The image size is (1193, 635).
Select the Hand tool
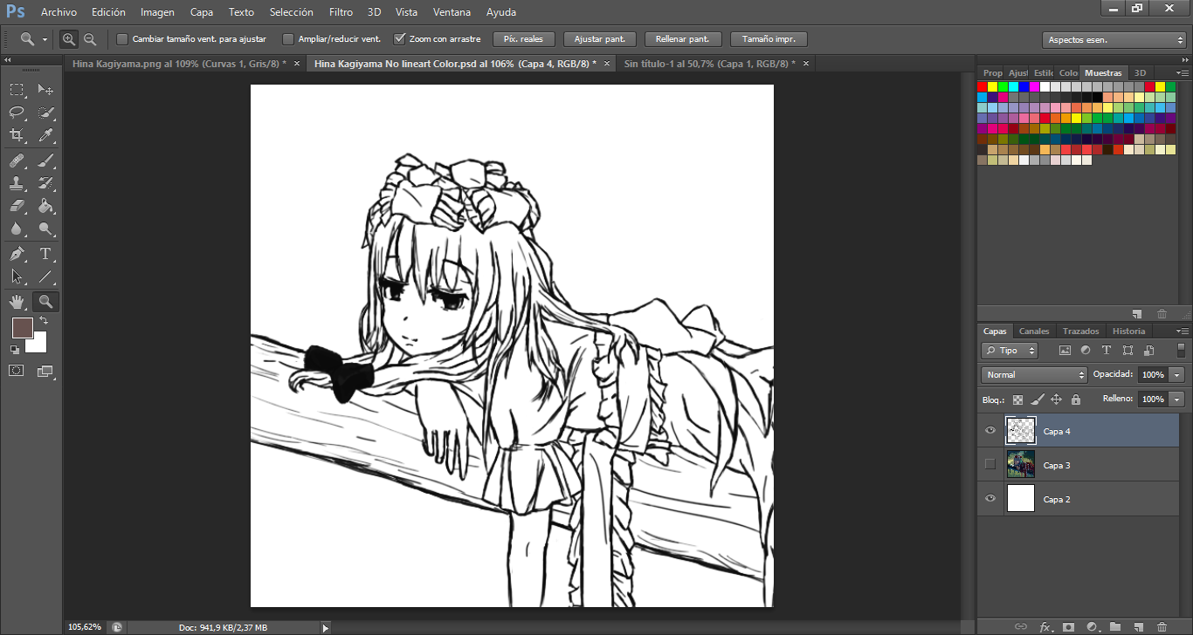17,302
